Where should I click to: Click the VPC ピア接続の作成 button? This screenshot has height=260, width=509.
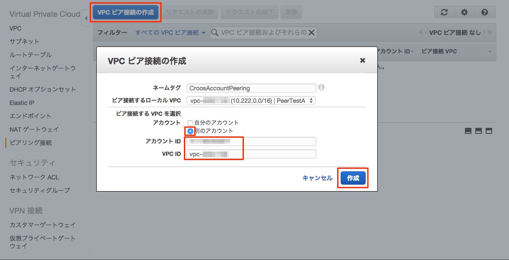[126, 12]
